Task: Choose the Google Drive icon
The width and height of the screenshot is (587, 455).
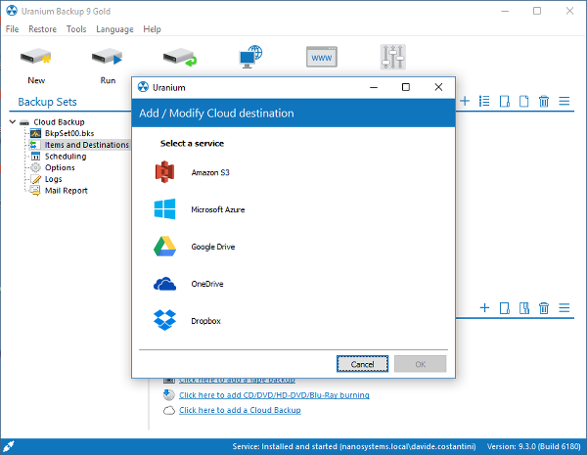Action: 164,246
